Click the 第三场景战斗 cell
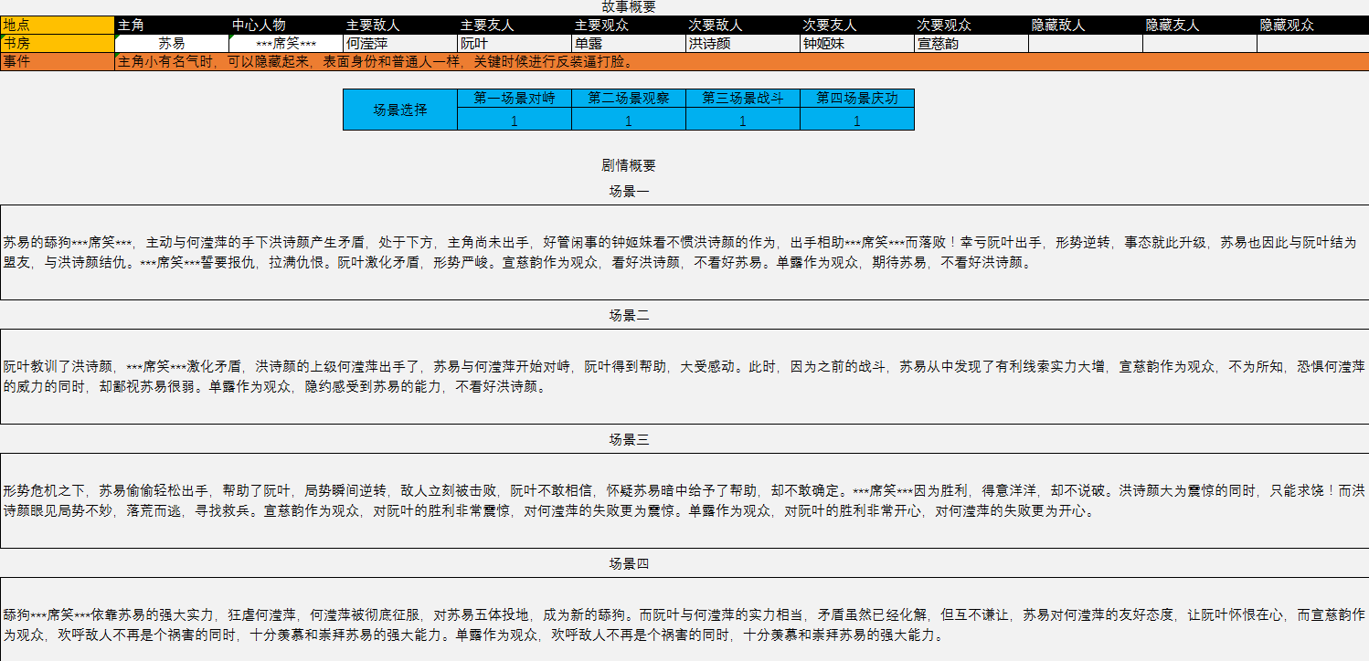Viewport: 1369px width, 661px height. pyautogui.click(x=743, y=99)
